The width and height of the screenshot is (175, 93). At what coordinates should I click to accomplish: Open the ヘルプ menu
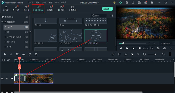tap(63, 2)
